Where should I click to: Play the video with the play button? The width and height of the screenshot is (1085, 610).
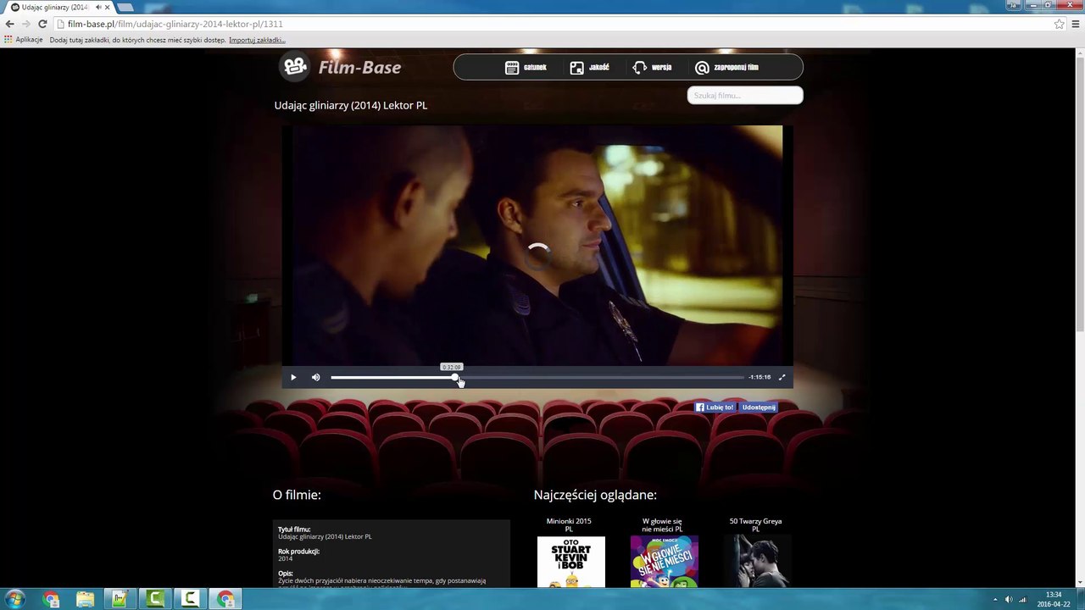click(293, 377)
